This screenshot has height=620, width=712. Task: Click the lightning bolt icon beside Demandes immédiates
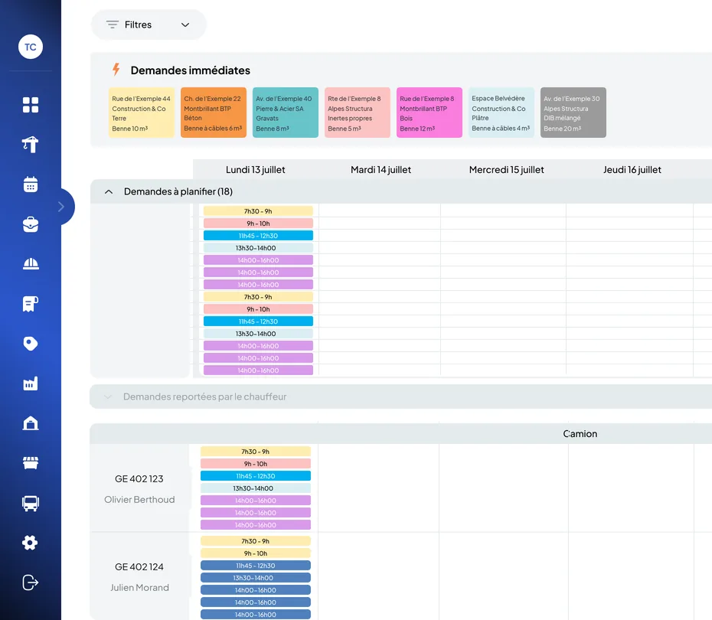116,70
